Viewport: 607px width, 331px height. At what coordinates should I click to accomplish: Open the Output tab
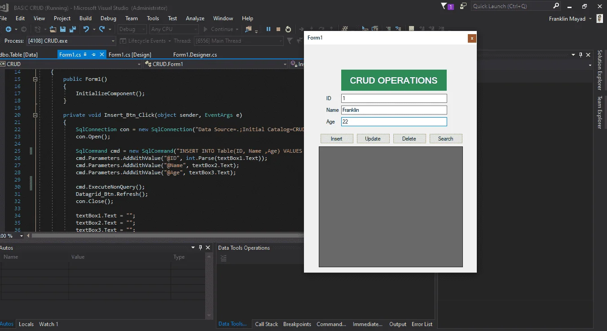point(398,324)
